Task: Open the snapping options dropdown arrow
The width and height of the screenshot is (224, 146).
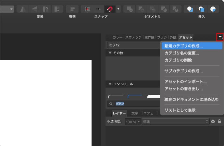Action: (118, 9)
